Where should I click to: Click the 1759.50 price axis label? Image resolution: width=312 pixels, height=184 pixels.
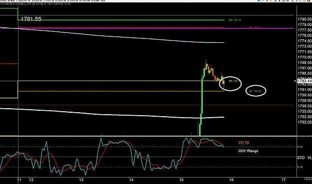click(x=305, y=95)
